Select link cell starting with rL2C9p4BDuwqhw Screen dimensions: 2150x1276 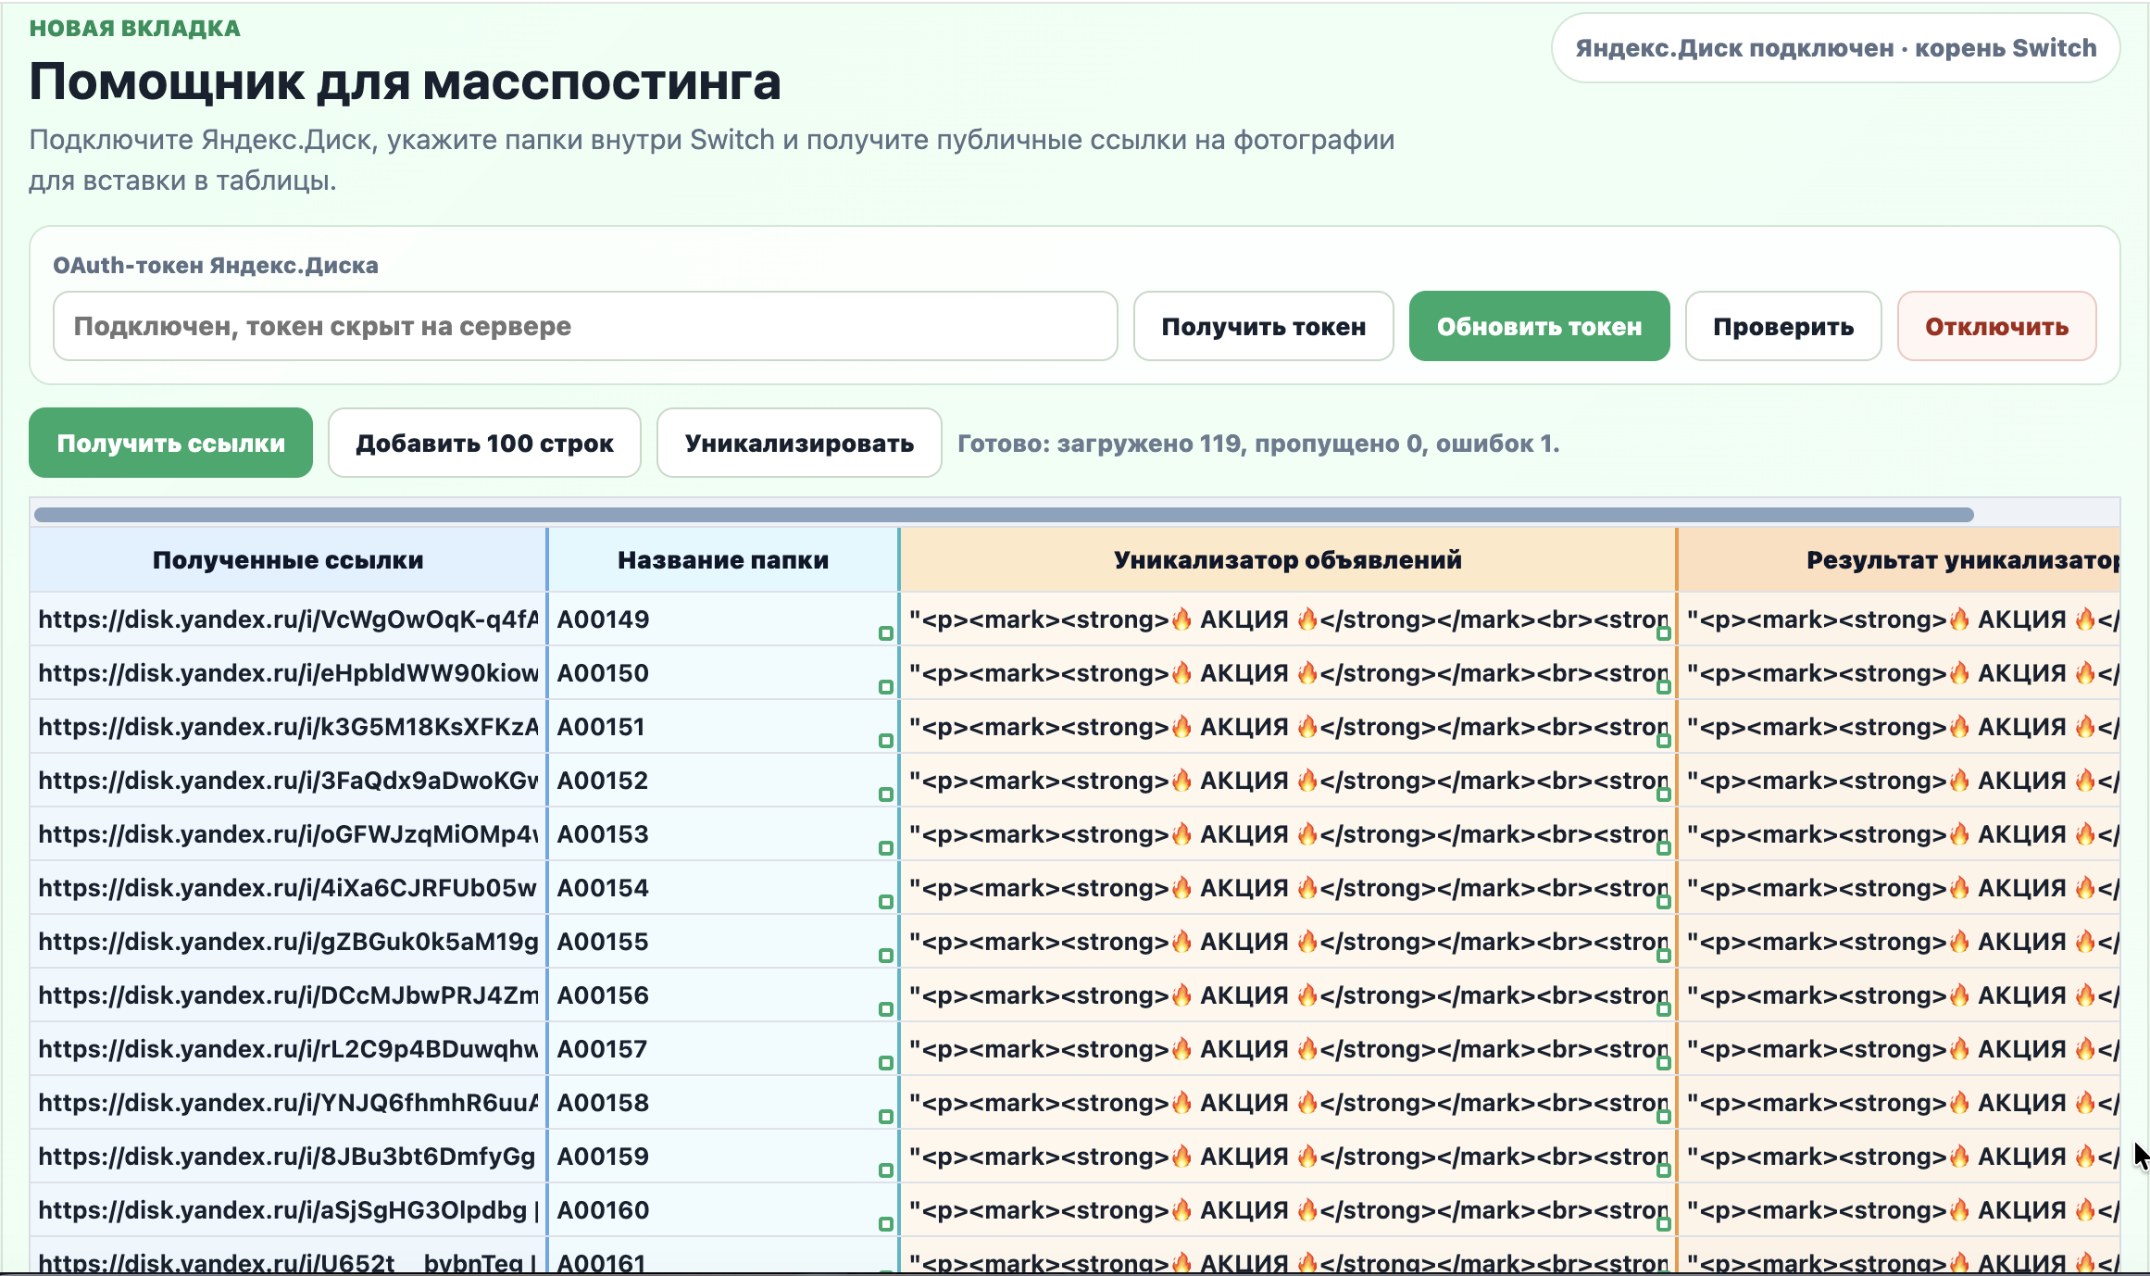tap(288, 1048)
